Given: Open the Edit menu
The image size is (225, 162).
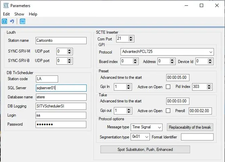Looking at the screenshot, I should click(6, 14).
